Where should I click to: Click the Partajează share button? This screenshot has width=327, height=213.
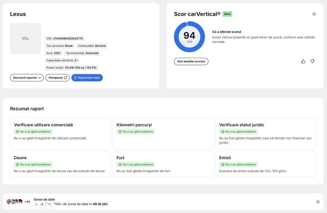pos(58,78)
